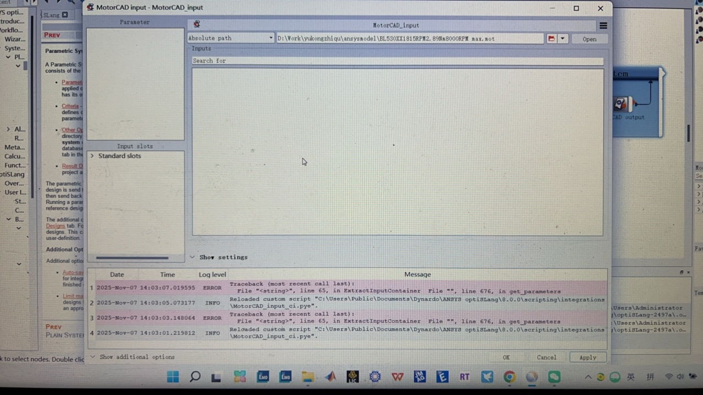Expand Show additional options
Screen dimensions: 703x395
(92, 357)
